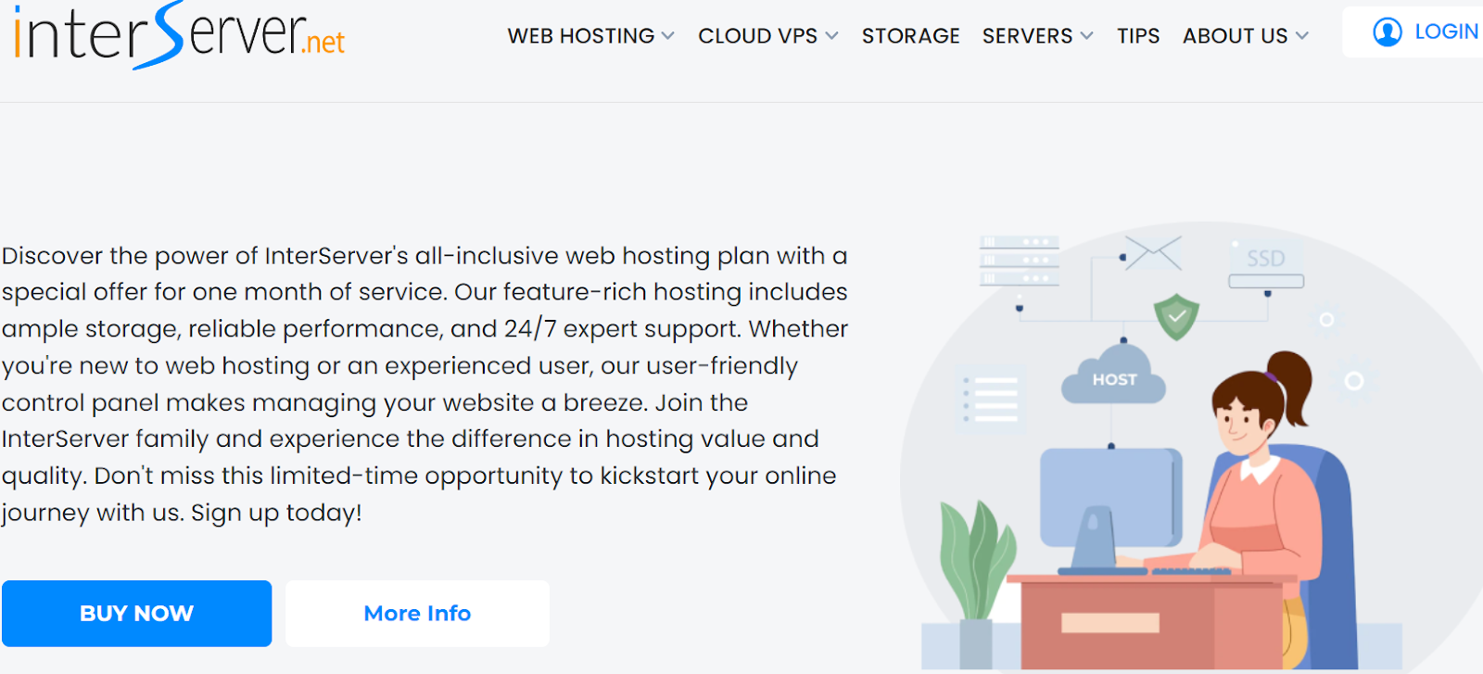Open the STORAGE menu item
This screenshot has width=1483, height=674.
tap(910, 36)
